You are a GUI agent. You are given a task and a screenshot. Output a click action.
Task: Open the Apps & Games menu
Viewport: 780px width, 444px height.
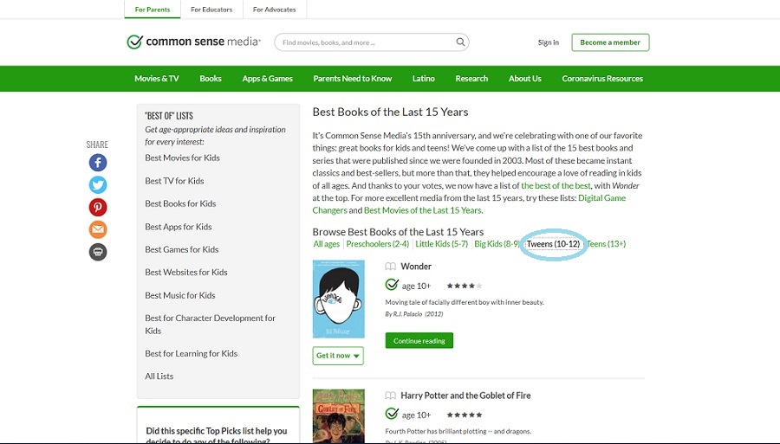pos(268,79)
